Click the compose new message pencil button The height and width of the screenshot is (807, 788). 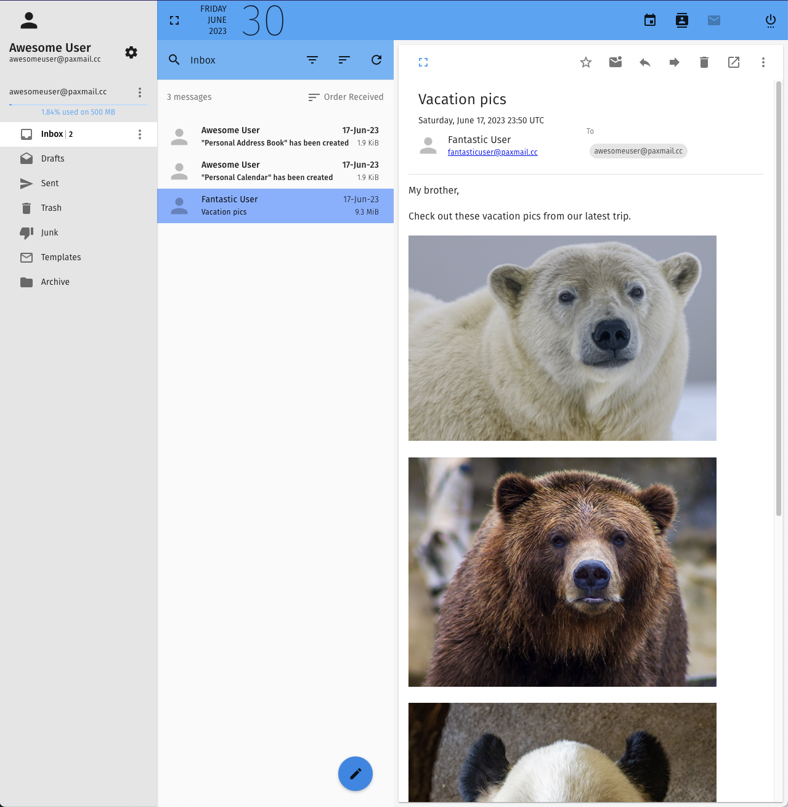click(355, 774)
